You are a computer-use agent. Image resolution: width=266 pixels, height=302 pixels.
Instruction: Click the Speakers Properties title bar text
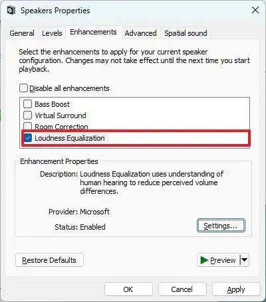pyautogui.click(x=55, y=11)
